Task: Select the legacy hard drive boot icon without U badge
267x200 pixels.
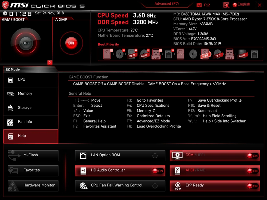Action: tap(180, 54)
